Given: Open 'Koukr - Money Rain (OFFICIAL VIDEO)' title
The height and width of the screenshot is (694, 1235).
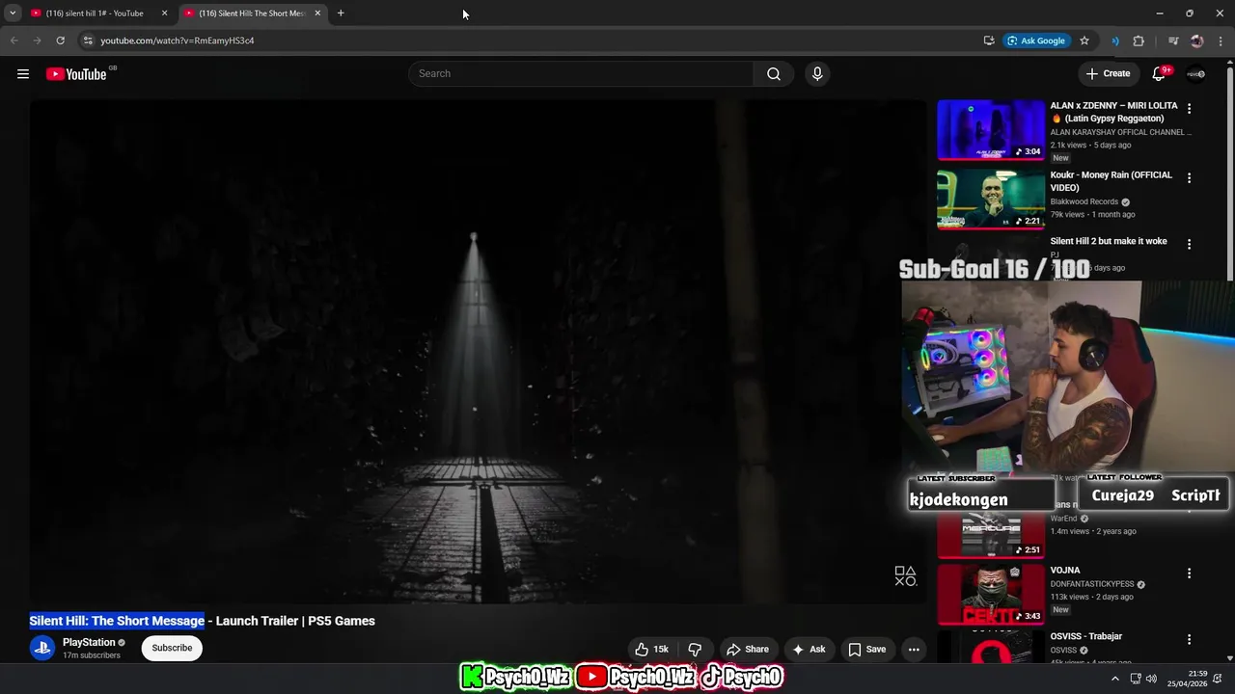Looking at the screenshot, I should [1111, 181].
